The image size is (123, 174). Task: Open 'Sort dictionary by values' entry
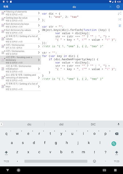click(x=20, y=31)
